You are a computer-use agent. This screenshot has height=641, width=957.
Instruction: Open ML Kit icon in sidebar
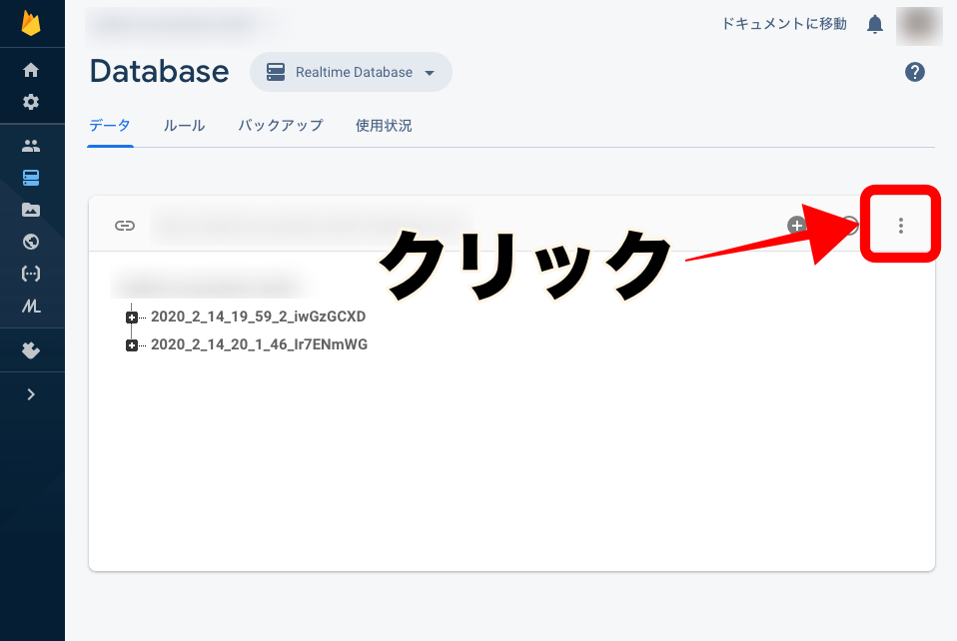[31, 306]
